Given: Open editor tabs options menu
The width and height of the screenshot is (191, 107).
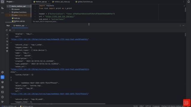Looking at the screenshot, I should click(184, 2).
